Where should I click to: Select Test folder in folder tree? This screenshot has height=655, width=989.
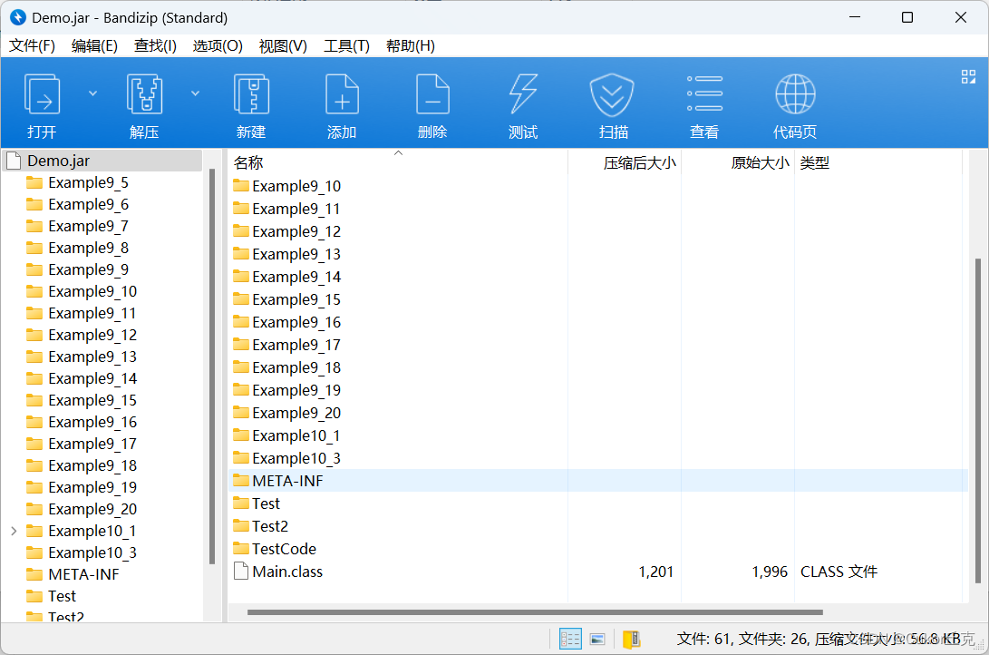(x=62, y=596)
